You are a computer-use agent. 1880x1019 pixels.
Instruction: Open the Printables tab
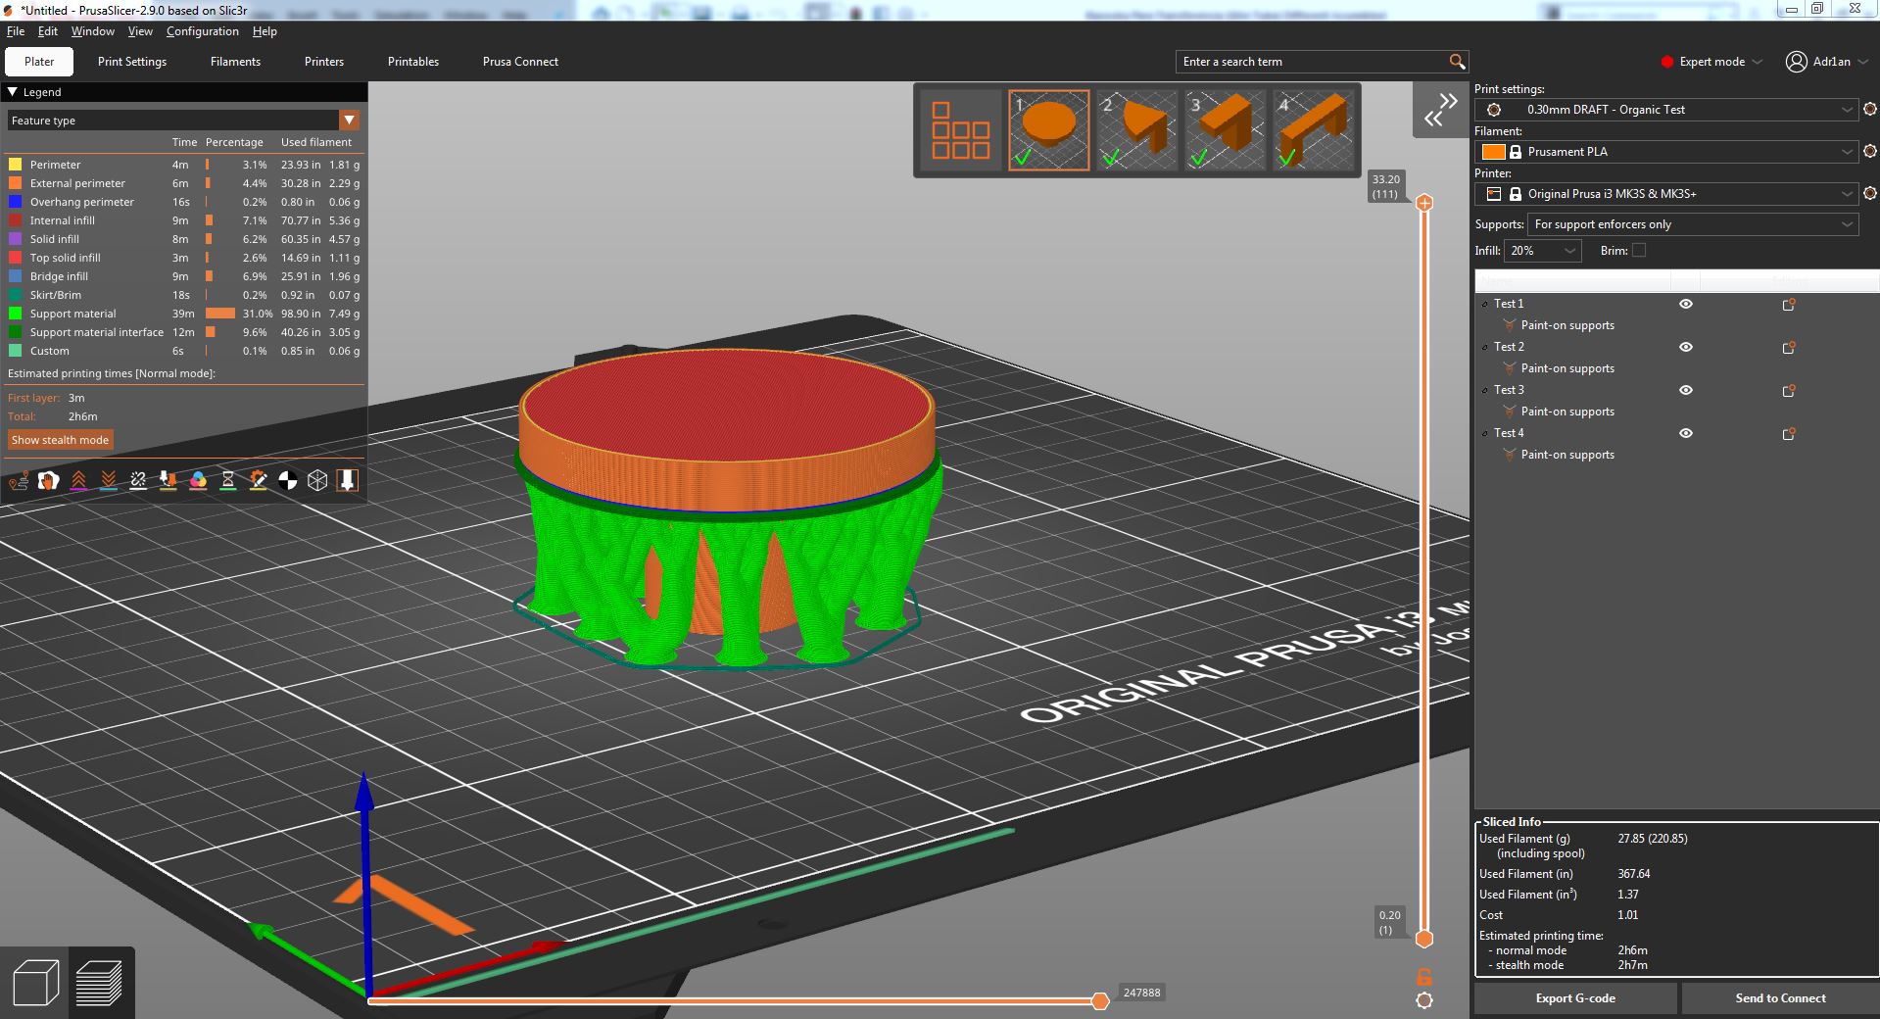click(413, 62)
